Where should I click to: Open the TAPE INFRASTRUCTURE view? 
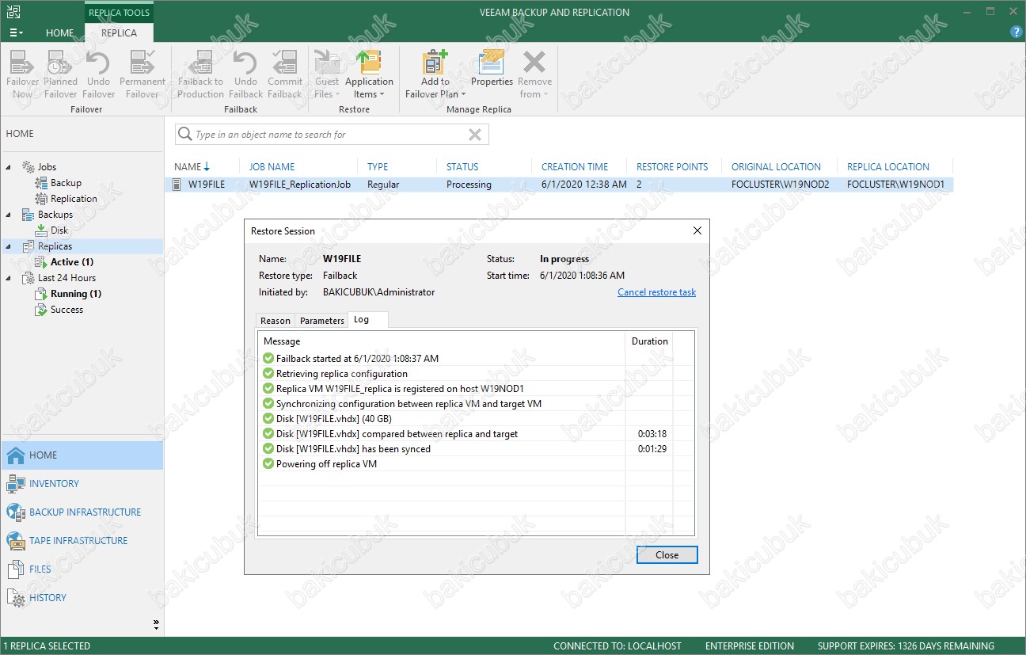[x=82, y=541]
